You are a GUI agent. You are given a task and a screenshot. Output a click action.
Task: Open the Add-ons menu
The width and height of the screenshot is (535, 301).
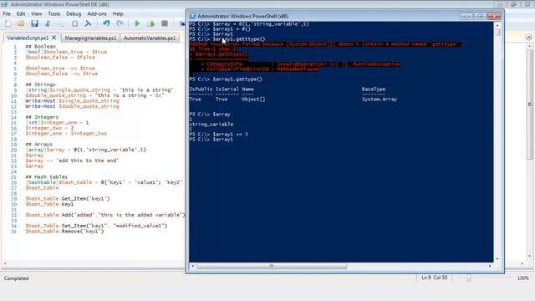[x=97, y=13]
